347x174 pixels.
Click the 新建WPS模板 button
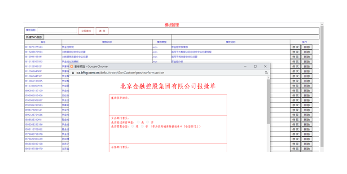point(34,37)
